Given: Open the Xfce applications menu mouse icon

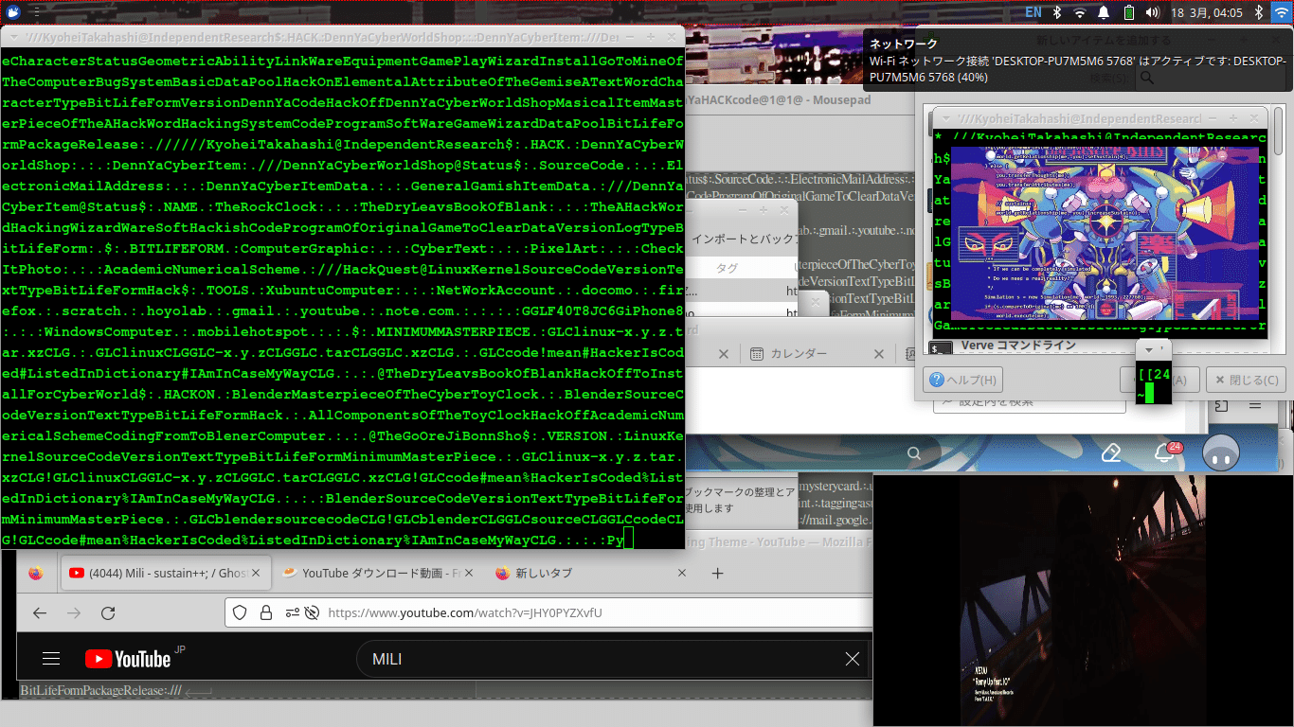Looking at the screenshot, I should pyautogui.click(x=12, y=12).
